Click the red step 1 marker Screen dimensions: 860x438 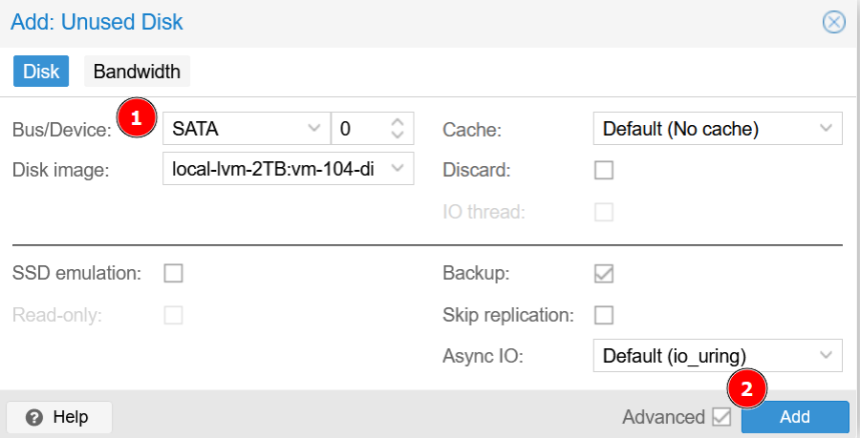pyautogui.click(x=136, y=117)
